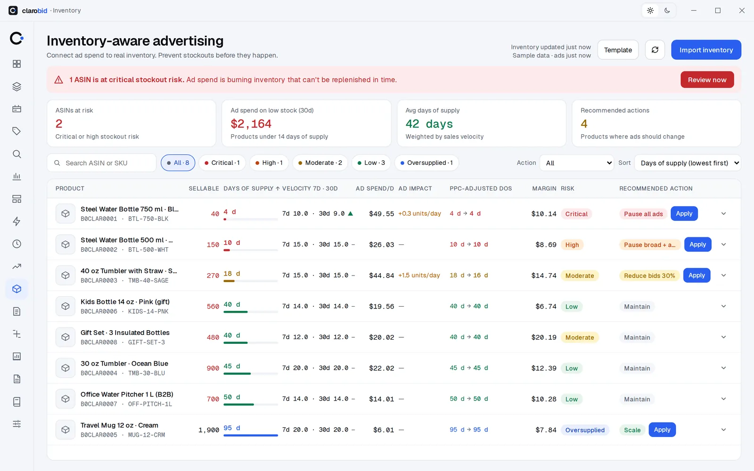Filter by All · 8 chip
This screenshot has height=471, width=754.
[x=178, y=163]
